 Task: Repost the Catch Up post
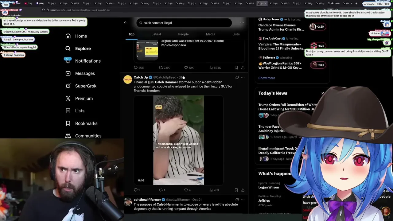click(162, 190)
